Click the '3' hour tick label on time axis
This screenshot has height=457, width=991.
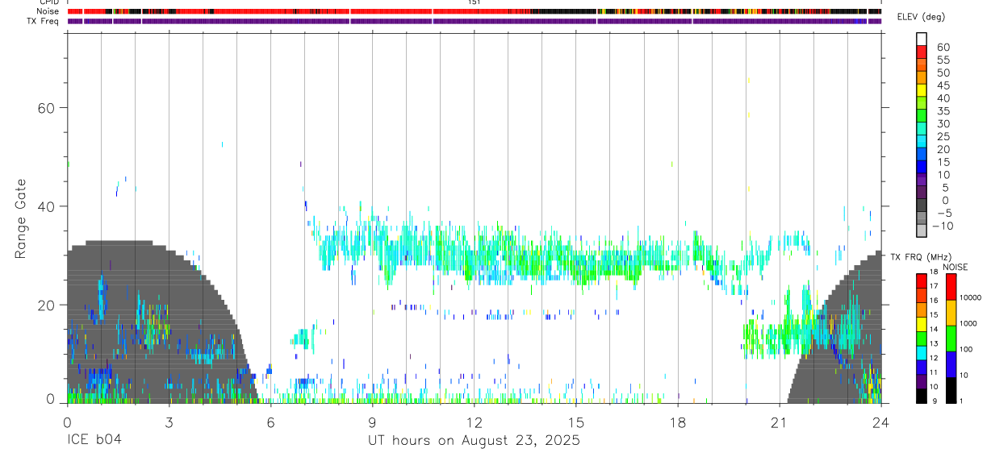pos(169,422)
